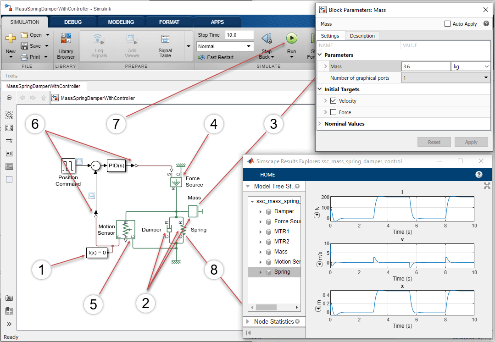
Task: Open help in the Simscape Results Explorer
Action: [479, 175]
